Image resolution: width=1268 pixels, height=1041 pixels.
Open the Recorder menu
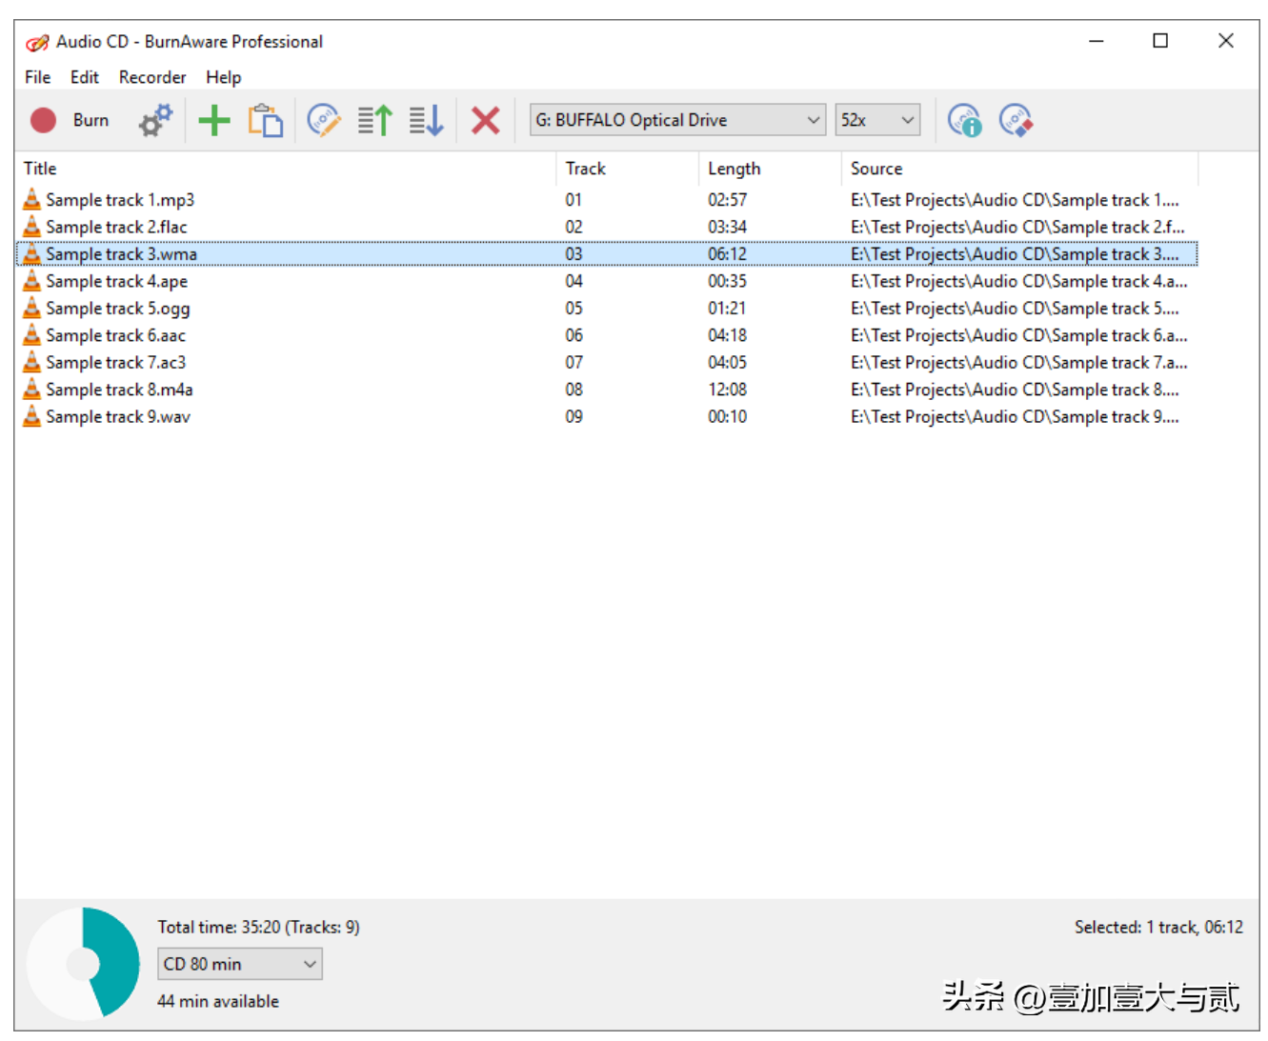point(152,77)
